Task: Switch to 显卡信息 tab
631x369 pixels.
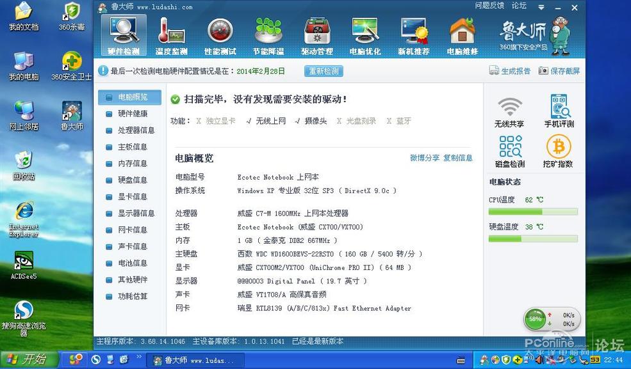Action: (x=129, y=197)
